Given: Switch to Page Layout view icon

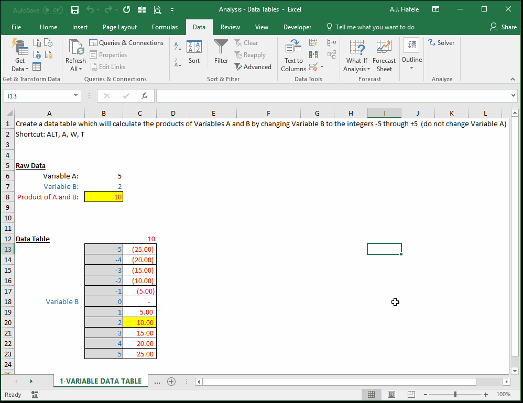Looking at the screenshot, I should point(391,395).
